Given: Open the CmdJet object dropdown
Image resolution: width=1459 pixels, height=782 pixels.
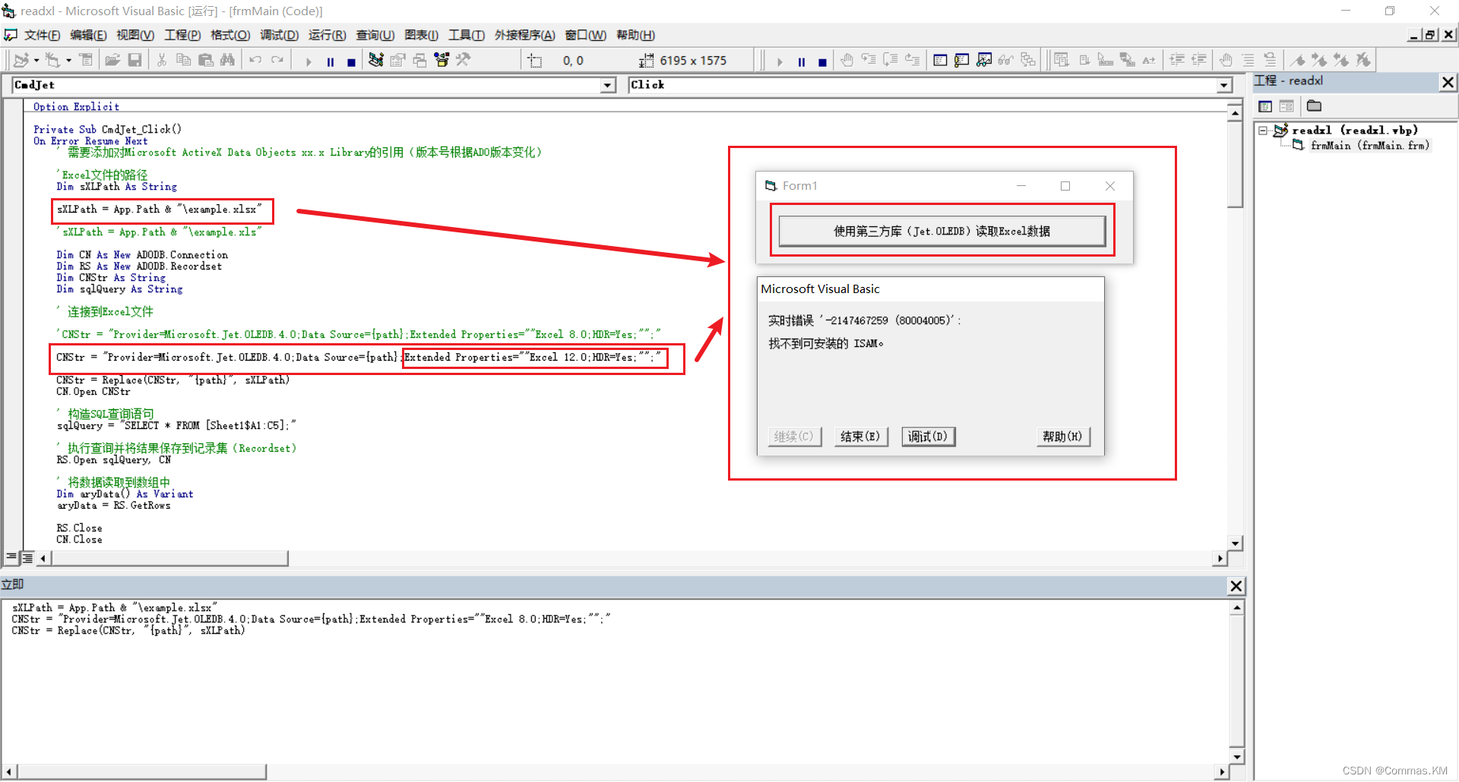Looking at the screenshot, I should [608, 85].
